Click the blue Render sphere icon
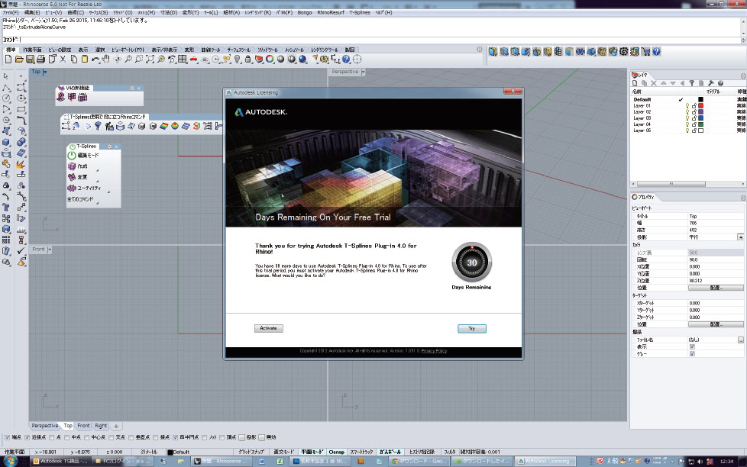Screen dimensions: 747x467 coord(302,60)
